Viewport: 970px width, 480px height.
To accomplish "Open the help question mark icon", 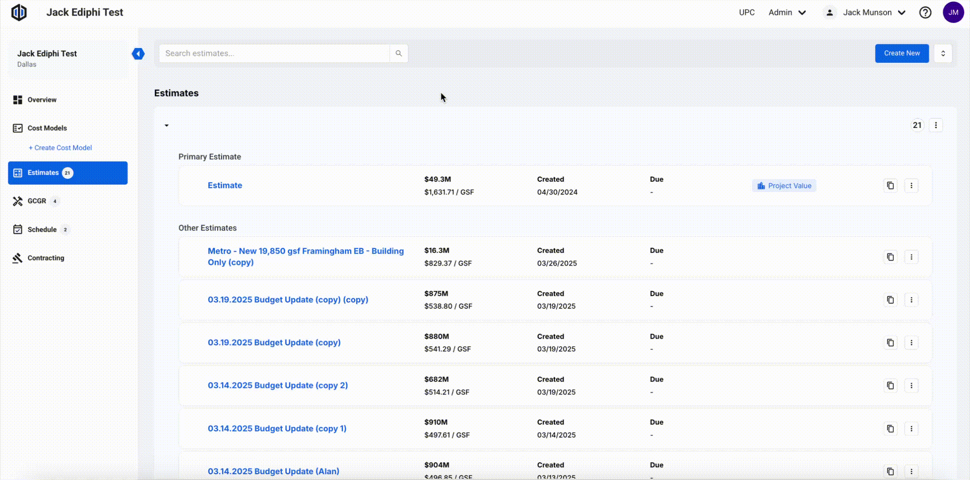I will coord(925,12).
